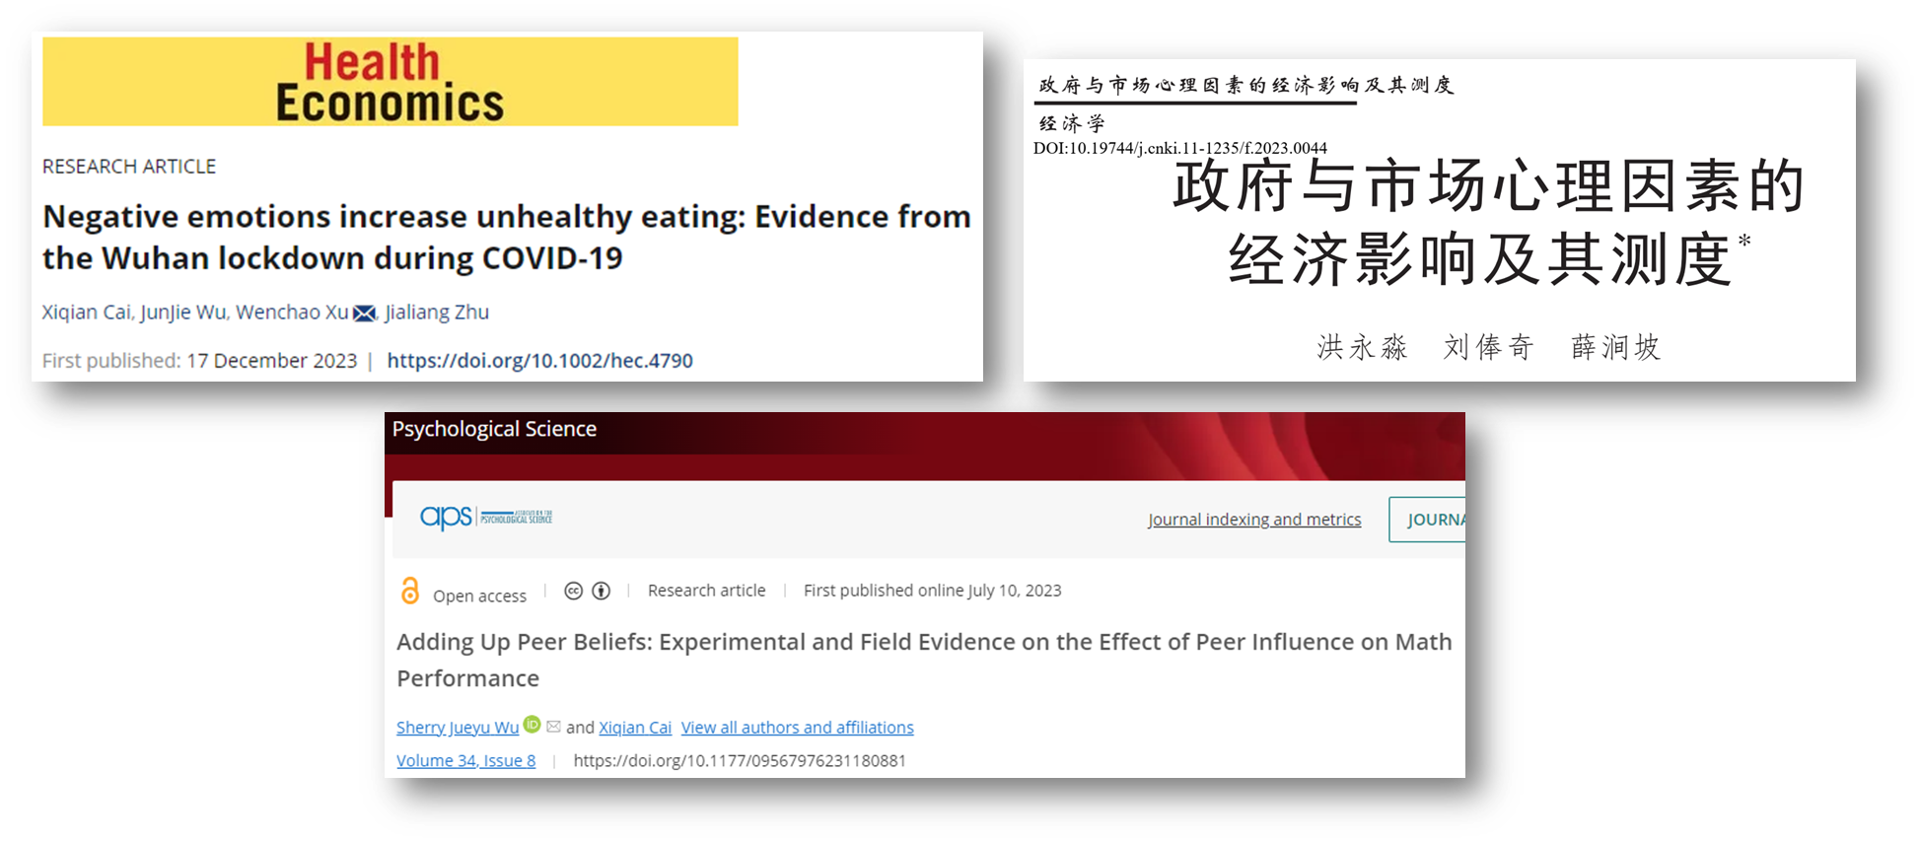Click the Adding Up Peer Beliefs article title
Viewport: 1920px width, 842px height.
click(923, 659)
